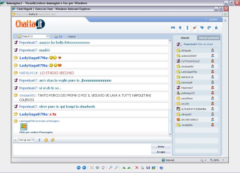Click profile icon next to veralabella

pos(212,125)
